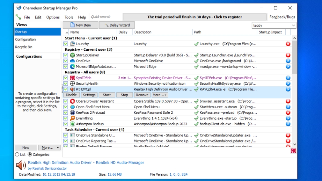Screen dimensions: 322x181
Task: Uncheck the Launchy startup checkbox
Action: point(65,44)
